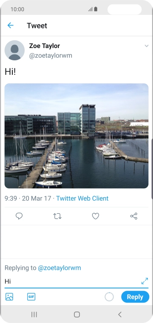
Task: Go back using the blue arrow
Action: pyautogui.click(x=10, y=25)
